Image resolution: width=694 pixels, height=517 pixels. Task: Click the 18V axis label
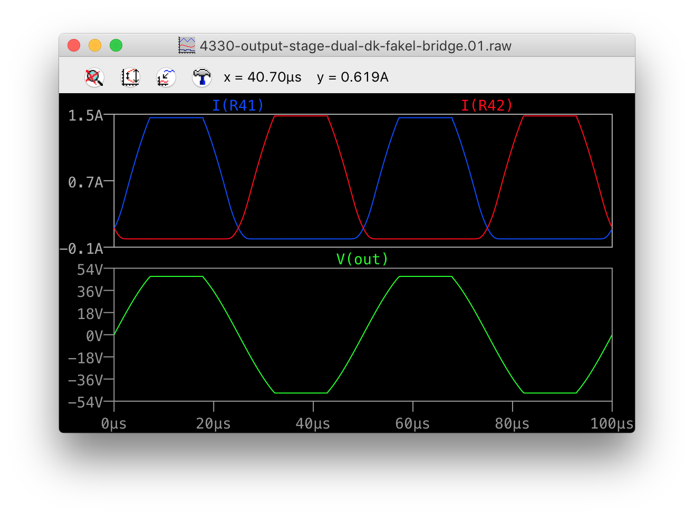[90, 314]
